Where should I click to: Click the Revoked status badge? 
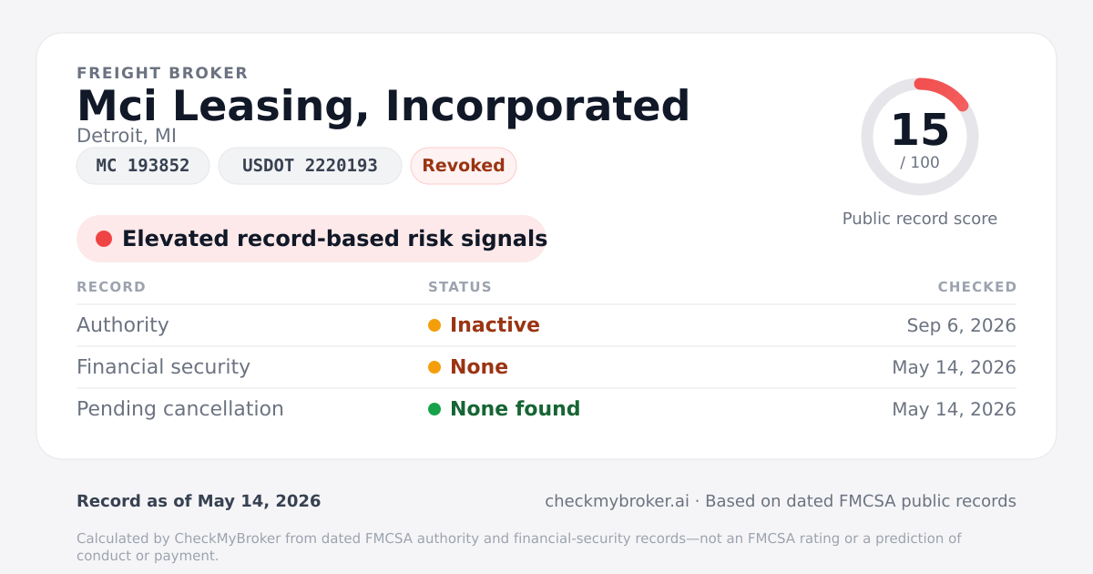coord(464,166)
